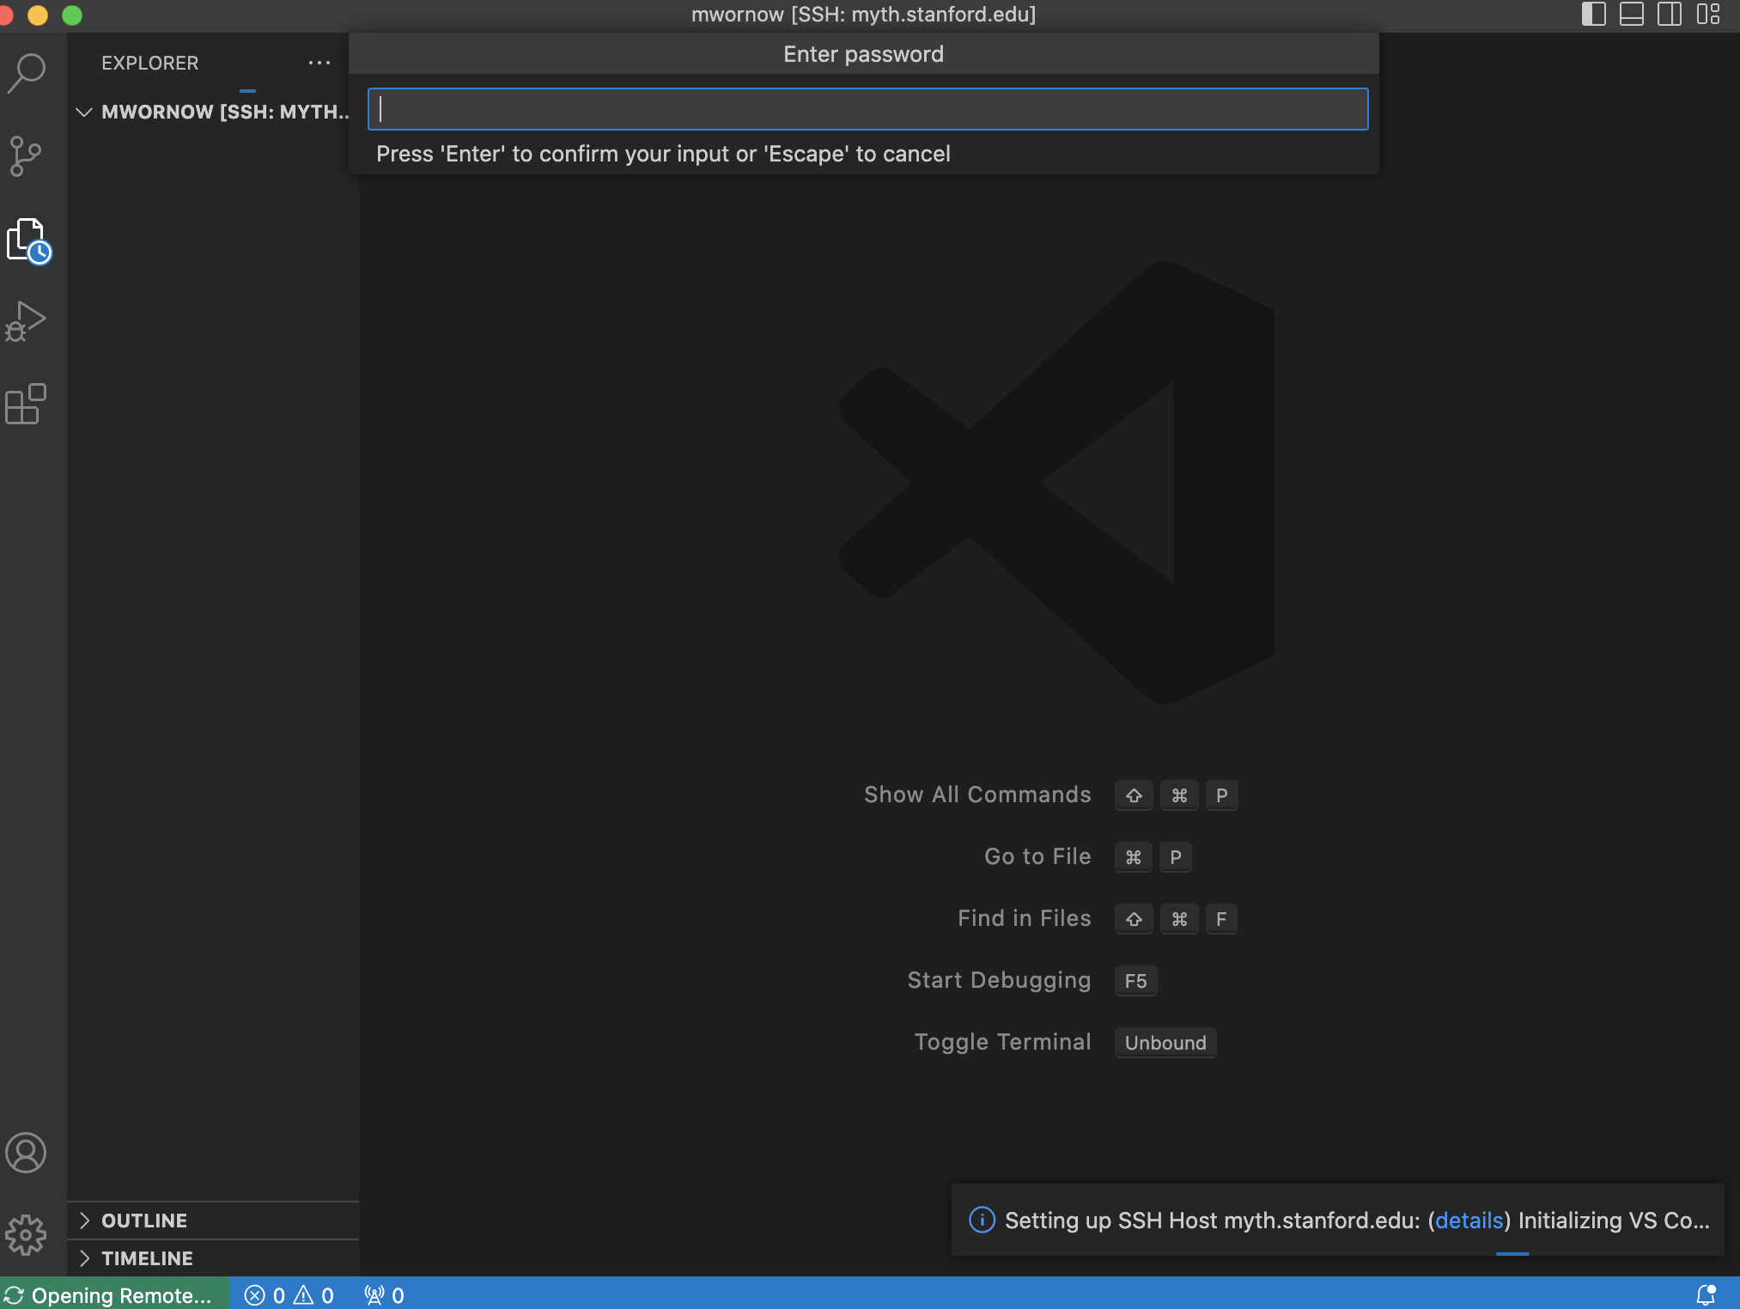This screenshot has height=1309, width=1740.
Task: Click the Enter password dialog title
Action: [x=863, y=54]
